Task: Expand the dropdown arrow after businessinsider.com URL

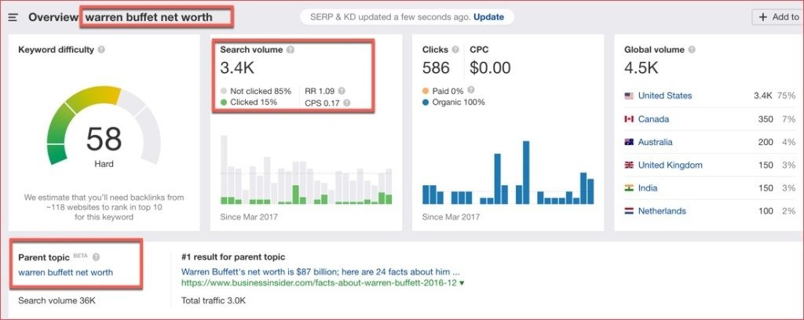Action: [462, 282]
